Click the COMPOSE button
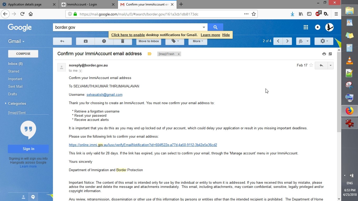The image size is (358, 201). (x=23, y=54)
